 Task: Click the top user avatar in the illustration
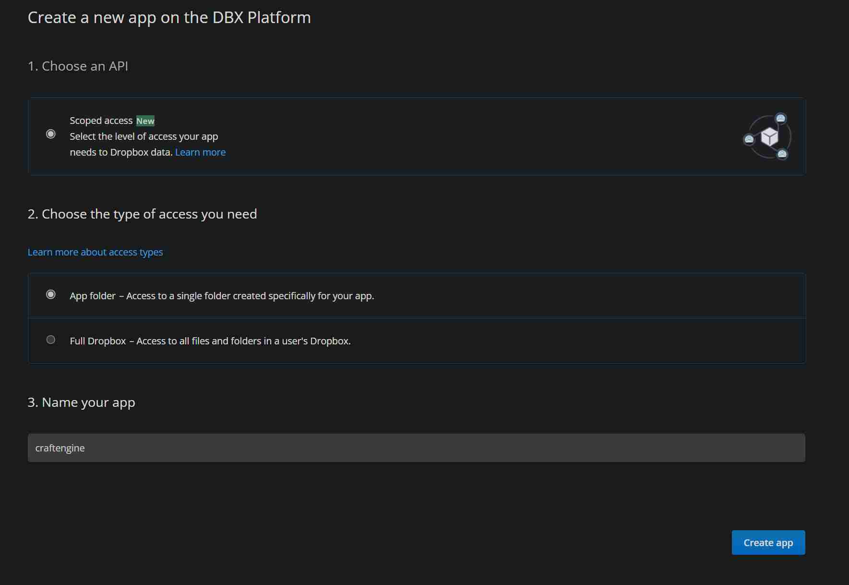(x=781, y=118)
